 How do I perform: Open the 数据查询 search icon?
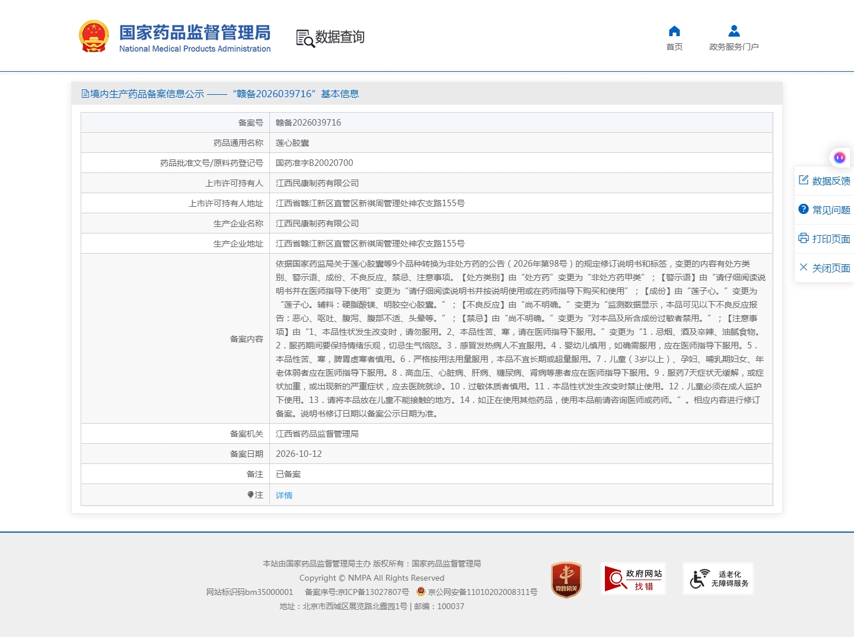click(305, 38)
